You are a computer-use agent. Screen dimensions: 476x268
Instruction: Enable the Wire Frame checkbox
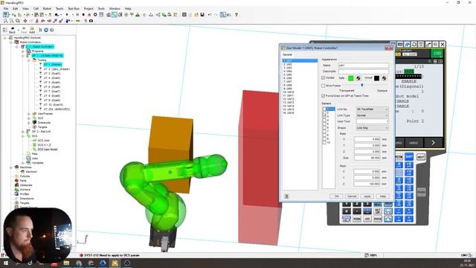coord(324,86)
